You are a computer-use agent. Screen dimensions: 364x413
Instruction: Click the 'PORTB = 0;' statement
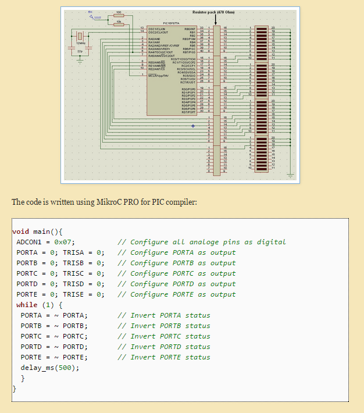tap(37, 263)
